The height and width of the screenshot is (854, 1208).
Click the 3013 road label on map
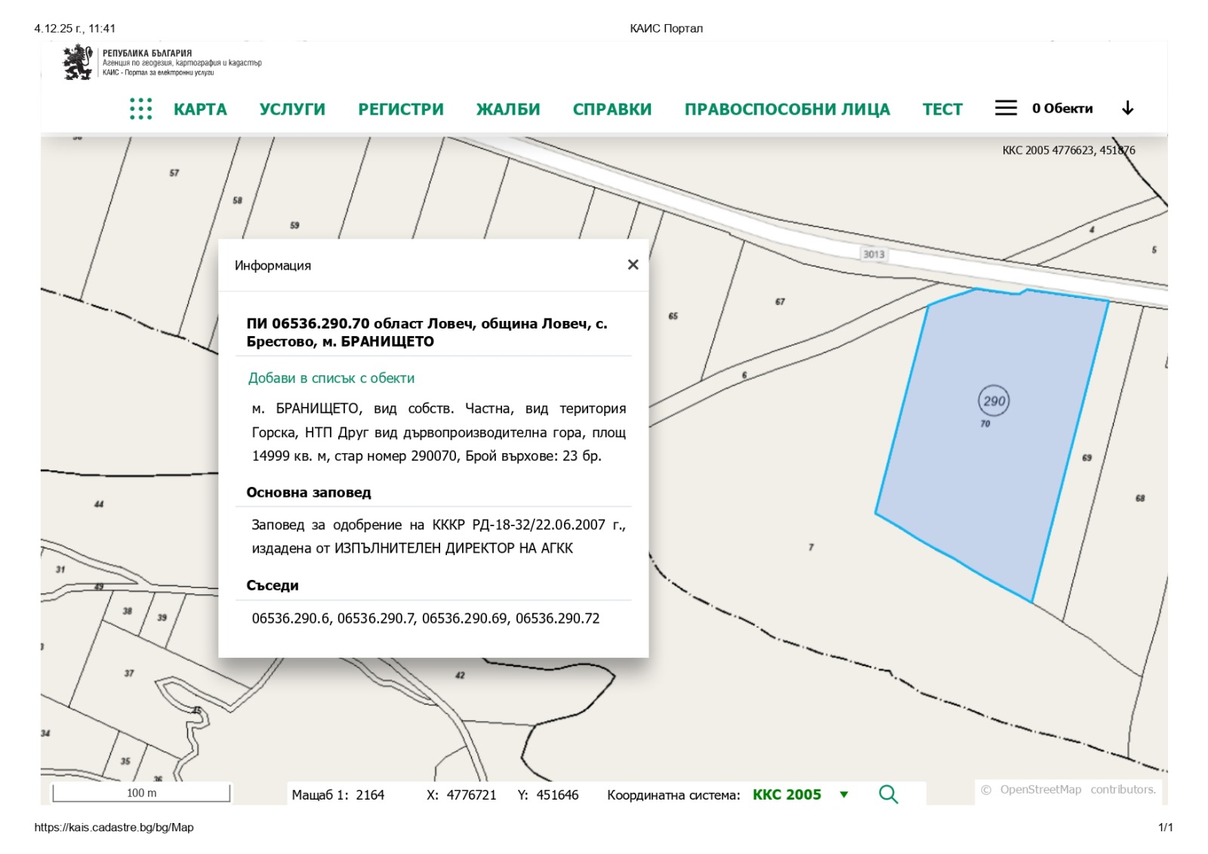point(874,254)
